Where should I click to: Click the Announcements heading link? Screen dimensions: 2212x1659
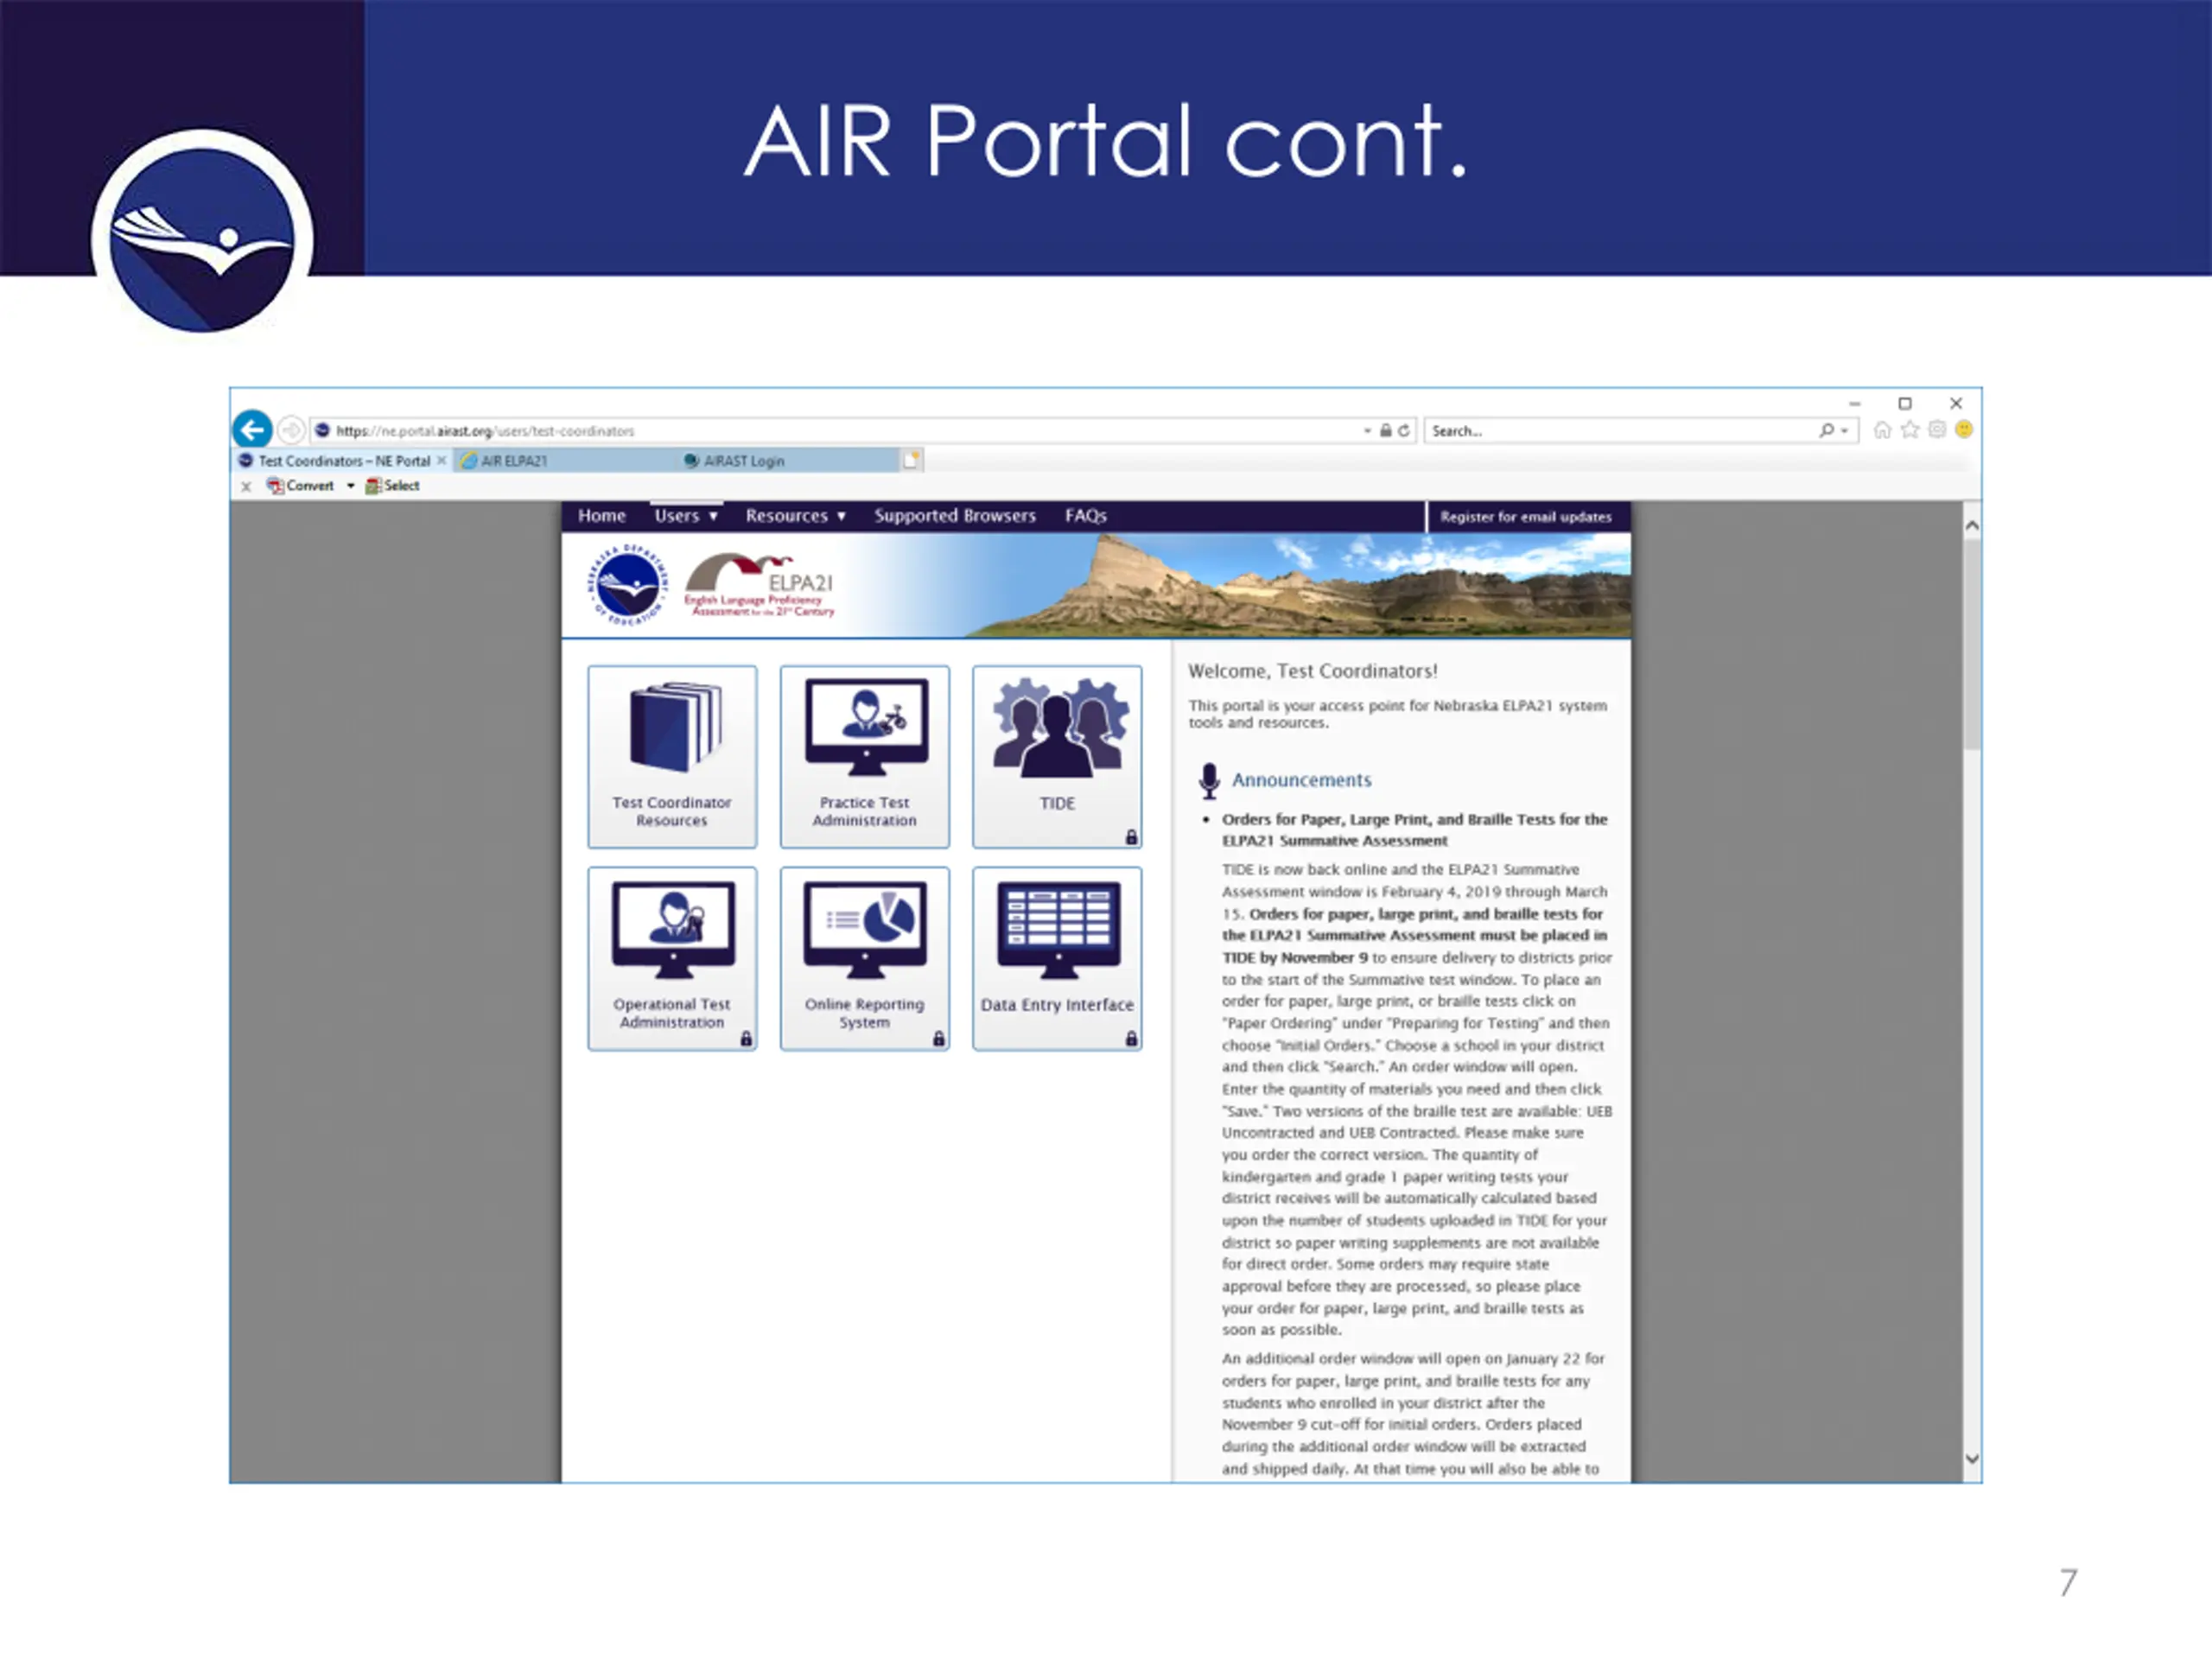coord(1302,780)
